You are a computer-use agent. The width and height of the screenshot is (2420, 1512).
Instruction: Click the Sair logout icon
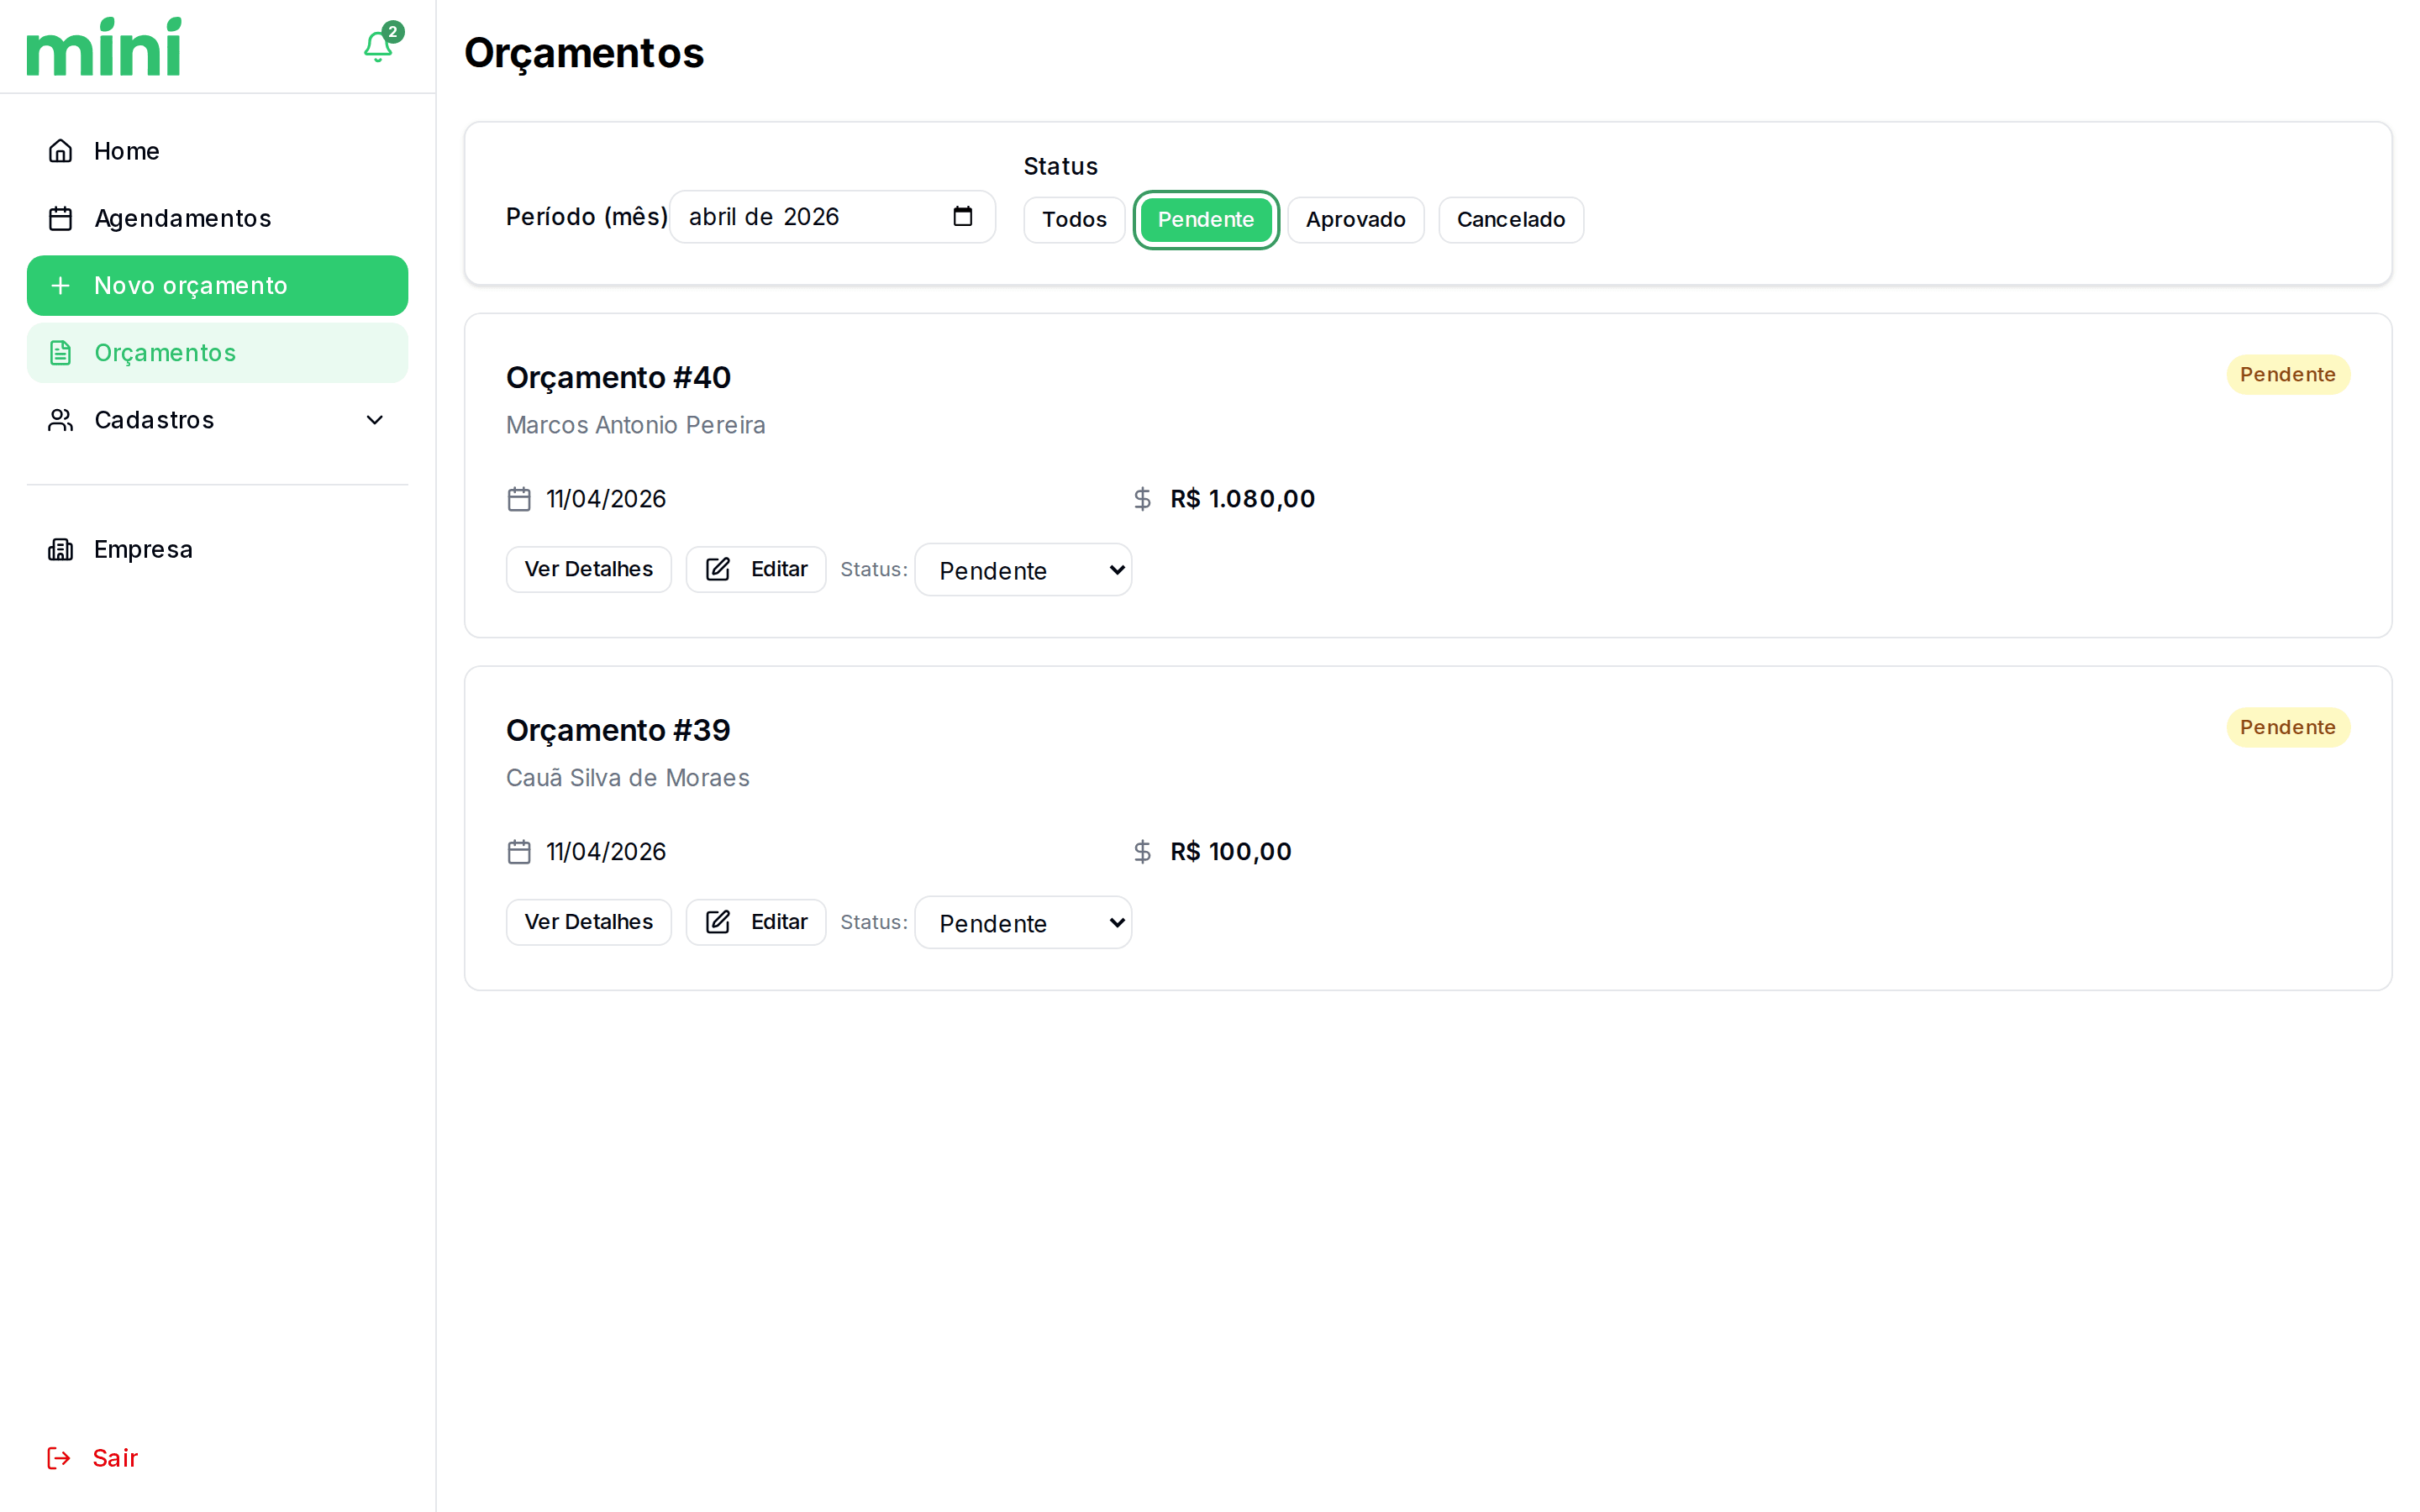(59, 1458)
